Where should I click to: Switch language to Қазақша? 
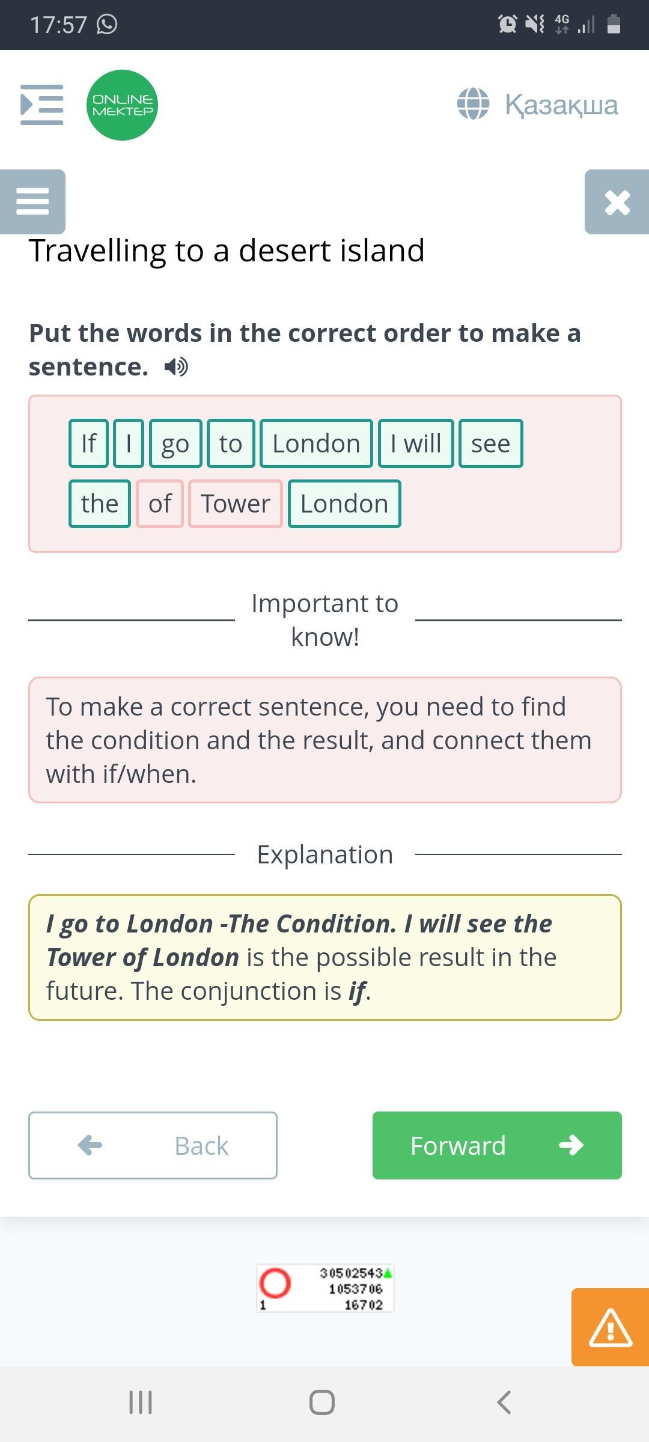tap(561, 105)
